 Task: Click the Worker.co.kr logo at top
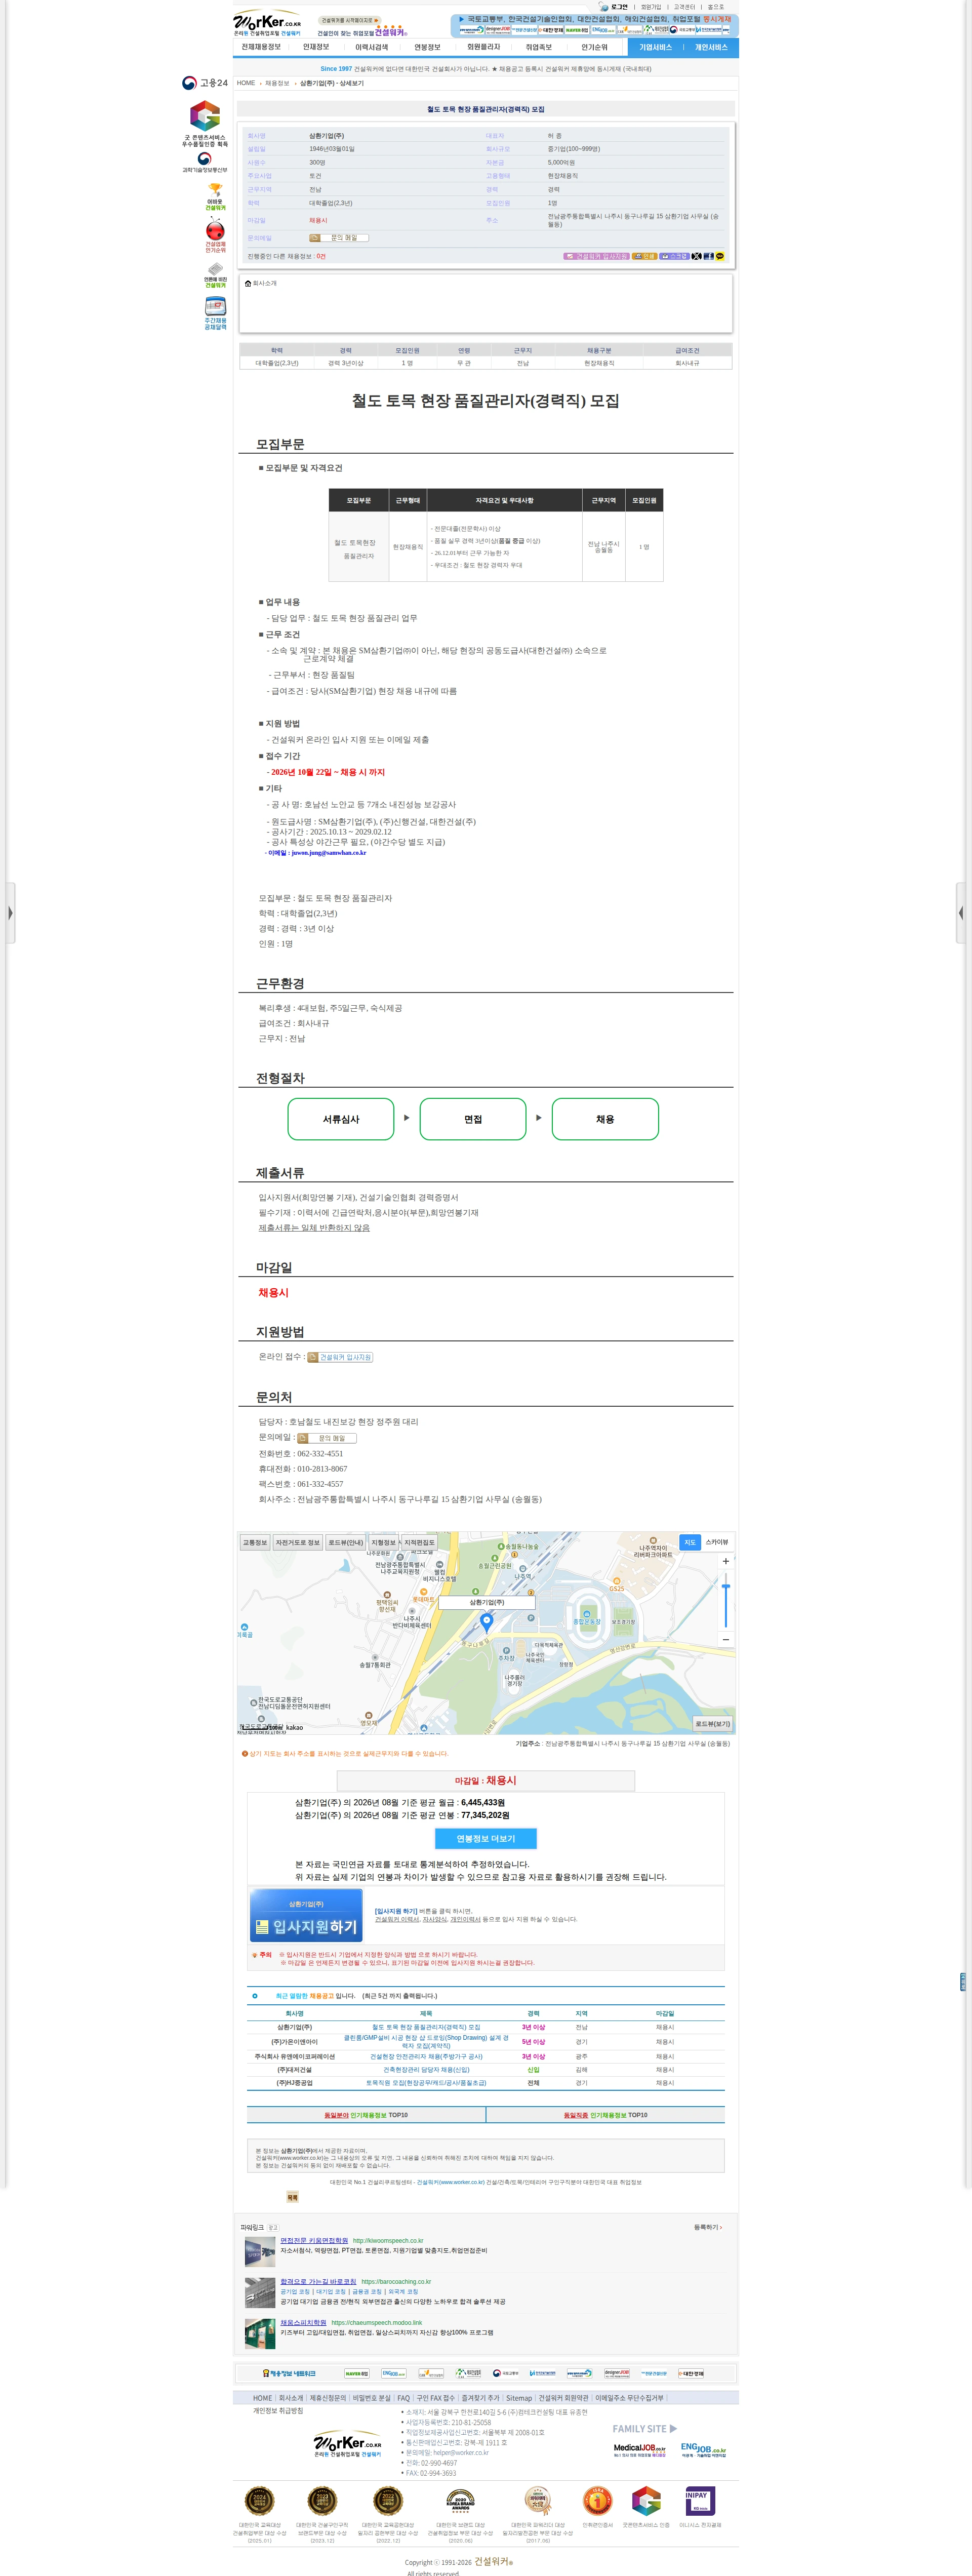(267, 24)
